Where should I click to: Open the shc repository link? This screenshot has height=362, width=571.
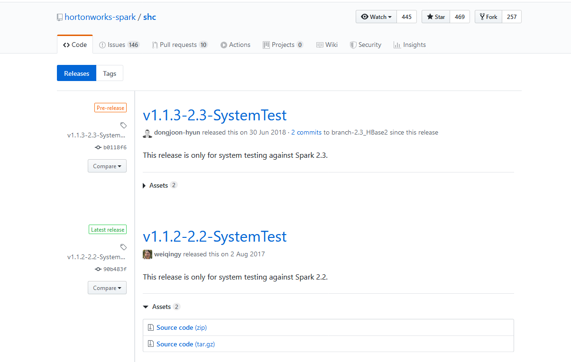149,17
